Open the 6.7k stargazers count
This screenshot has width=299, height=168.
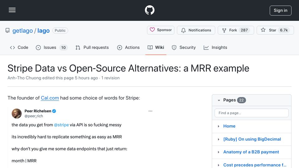click(284, 30)
